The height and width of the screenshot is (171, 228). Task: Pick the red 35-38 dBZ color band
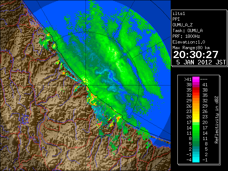coord(196,90)
